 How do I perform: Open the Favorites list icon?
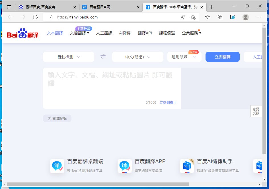click(x=208, y=17)
